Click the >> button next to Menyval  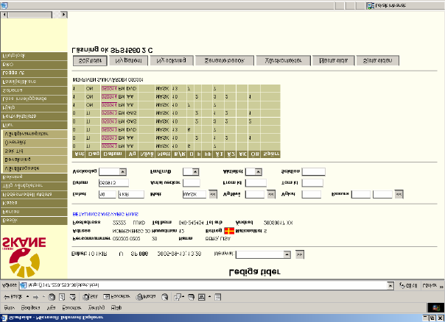(x=299, y=254)
